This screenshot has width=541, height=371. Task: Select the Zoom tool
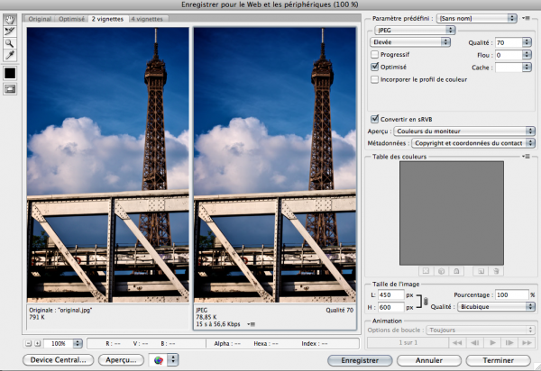point(10,42)
